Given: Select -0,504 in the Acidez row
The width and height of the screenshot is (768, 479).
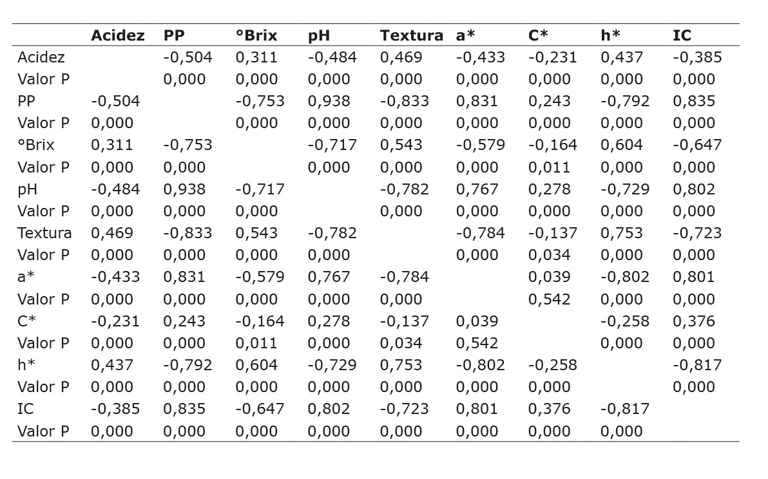Looking at the screenshot, I should pyautogui.click(x=187, y=57).
